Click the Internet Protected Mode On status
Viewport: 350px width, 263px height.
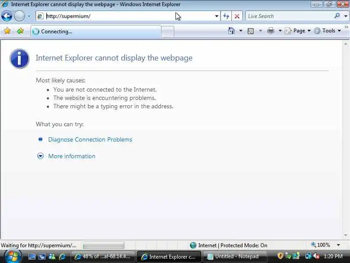[233, 245]
